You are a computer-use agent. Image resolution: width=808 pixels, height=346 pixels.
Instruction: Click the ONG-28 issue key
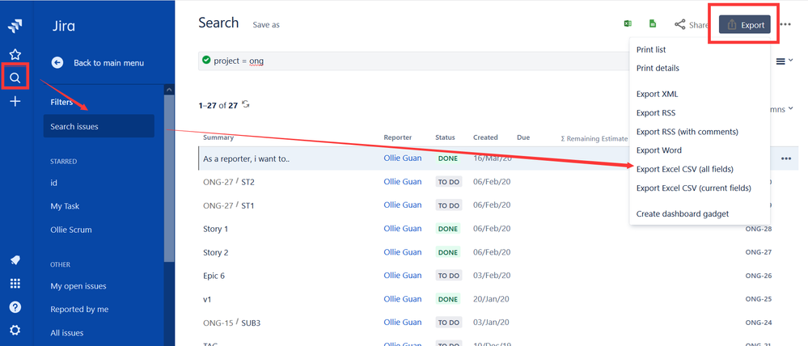click(x=759, y=229)
